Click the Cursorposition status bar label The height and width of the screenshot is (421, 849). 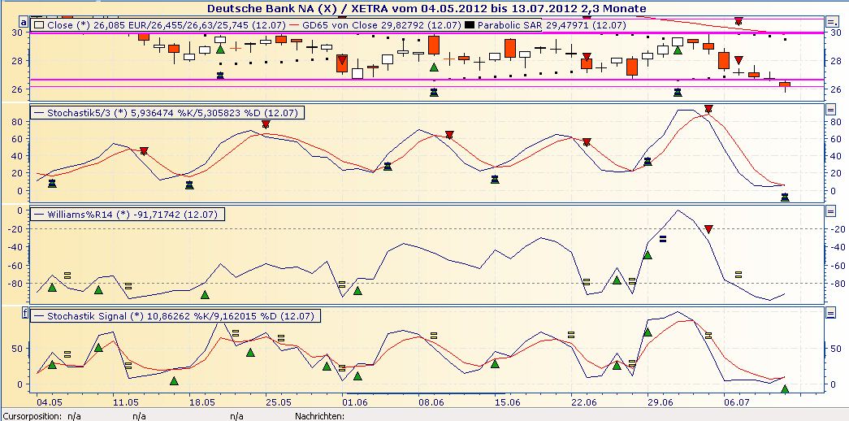click(32, 416)
